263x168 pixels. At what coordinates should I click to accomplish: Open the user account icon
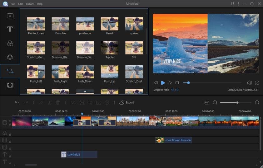pos(232,4)
